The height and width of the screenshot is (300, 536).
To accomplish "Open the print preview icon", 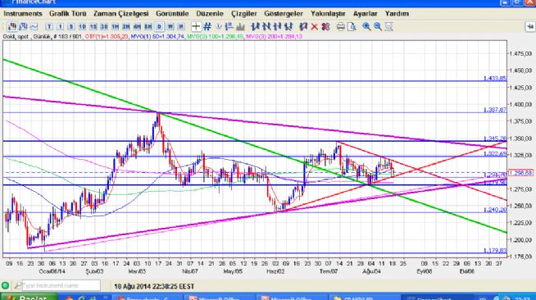I will (x=352, y=26).
